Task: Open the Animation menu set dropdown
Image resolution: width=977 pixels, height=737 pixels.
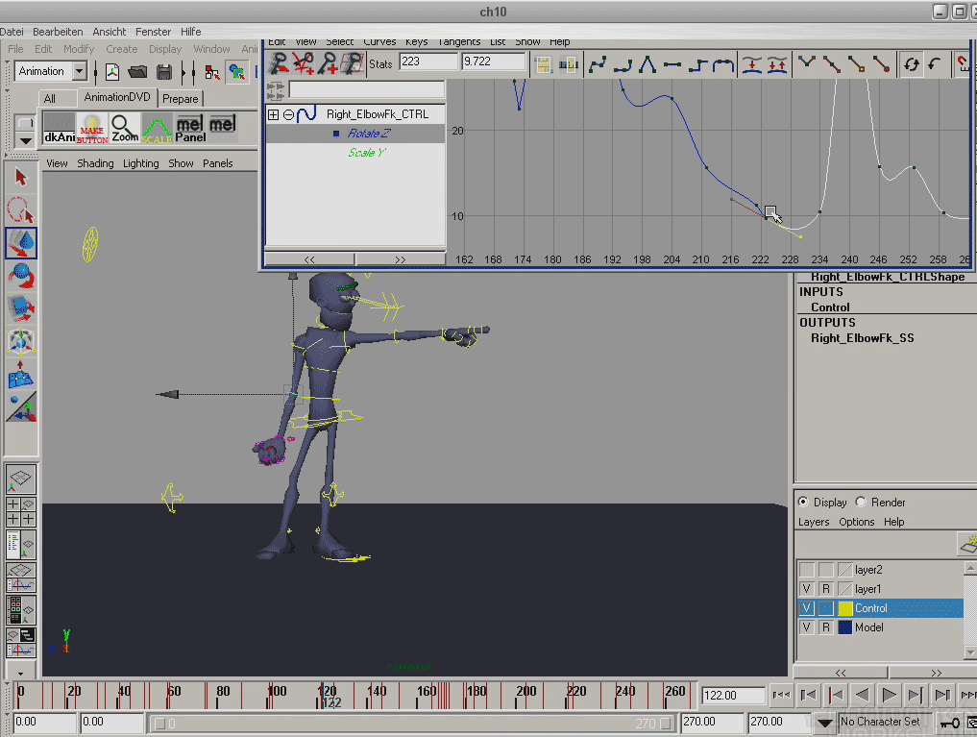Action: coord(79,71)
